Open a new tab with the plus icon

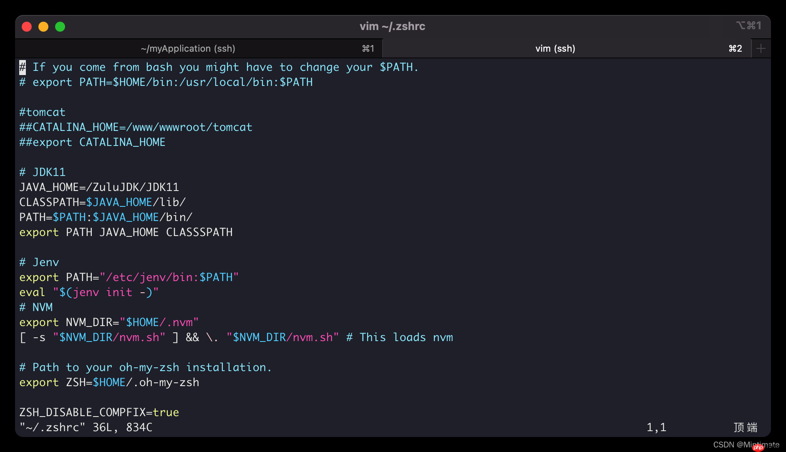pyautogui.click(x=760, y=48)
